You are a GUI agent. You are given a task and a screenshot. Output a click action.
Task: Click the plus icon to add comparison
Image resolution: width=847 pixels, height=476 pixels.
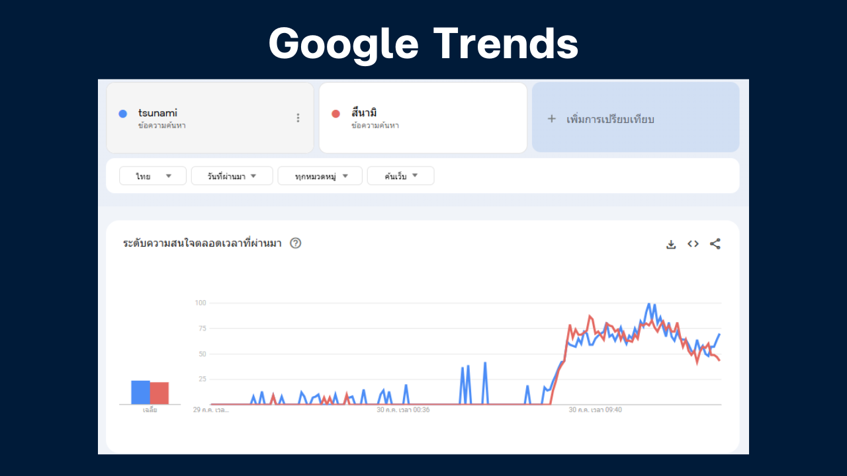pos(551,119)
